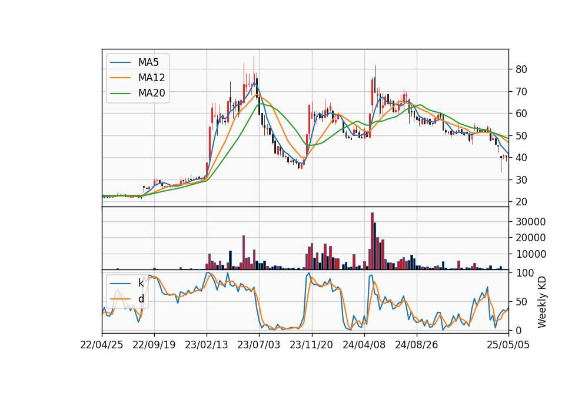Image resolution: width=565 pixels, height=406 pixels.
Task: Click the MA20 legend label
Action: click(151, 94)
